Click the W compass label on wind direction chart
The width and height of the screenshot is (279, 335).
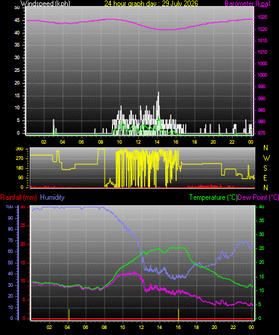266,158
